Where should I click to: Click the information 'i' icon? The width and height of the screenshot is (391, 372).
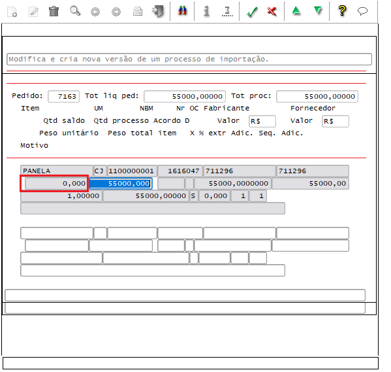coord(206,11)
